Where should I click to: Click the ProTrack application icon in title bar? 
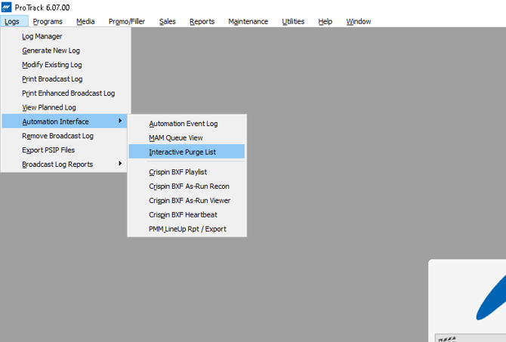pos(6,7)
